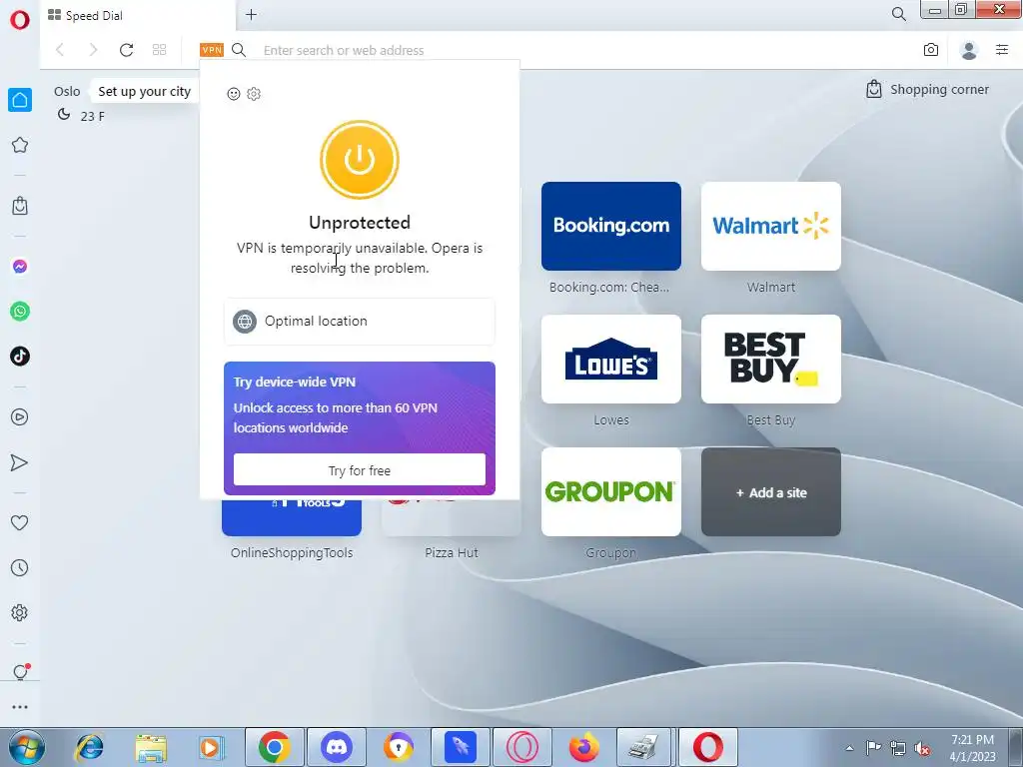Click the search magnifier in address bar
Viewport: 1023px width, 767px height.
coord(239,50)
